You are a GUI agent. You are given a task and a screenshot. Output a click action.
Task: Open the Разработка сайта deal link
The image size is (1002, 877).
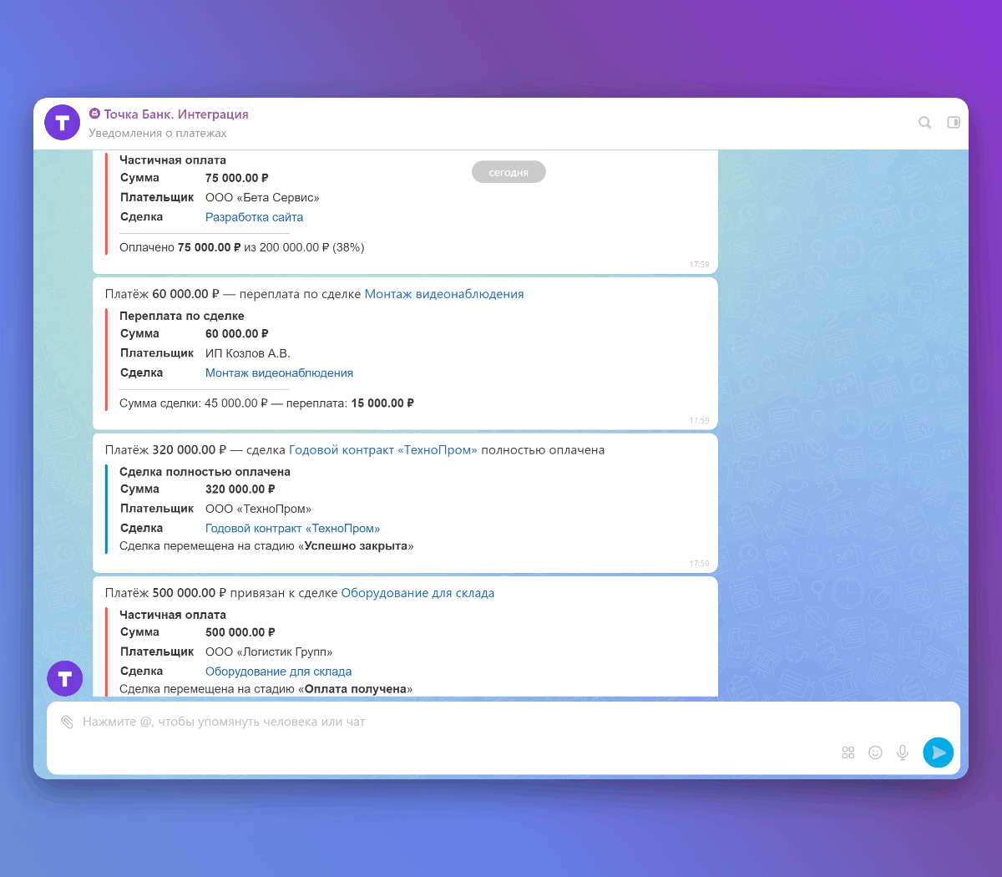click(x=254, y=217)
